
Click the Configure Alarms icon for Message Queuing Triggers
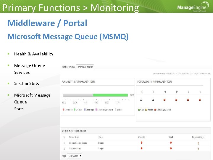pos(198,143)
